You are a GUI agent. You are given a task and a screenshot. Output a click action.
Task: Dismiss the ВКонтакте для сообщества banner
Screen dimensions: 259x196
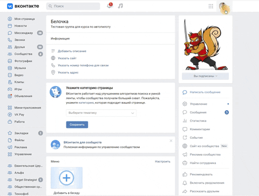point(171,141)
